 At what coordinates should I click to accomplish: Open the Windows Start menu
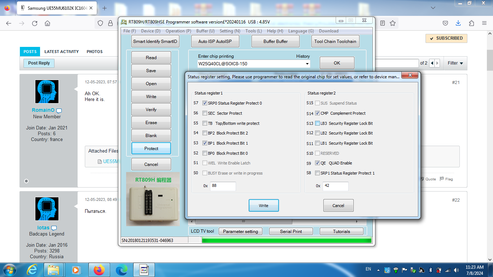pyautogui.click(x=9, y=270)
